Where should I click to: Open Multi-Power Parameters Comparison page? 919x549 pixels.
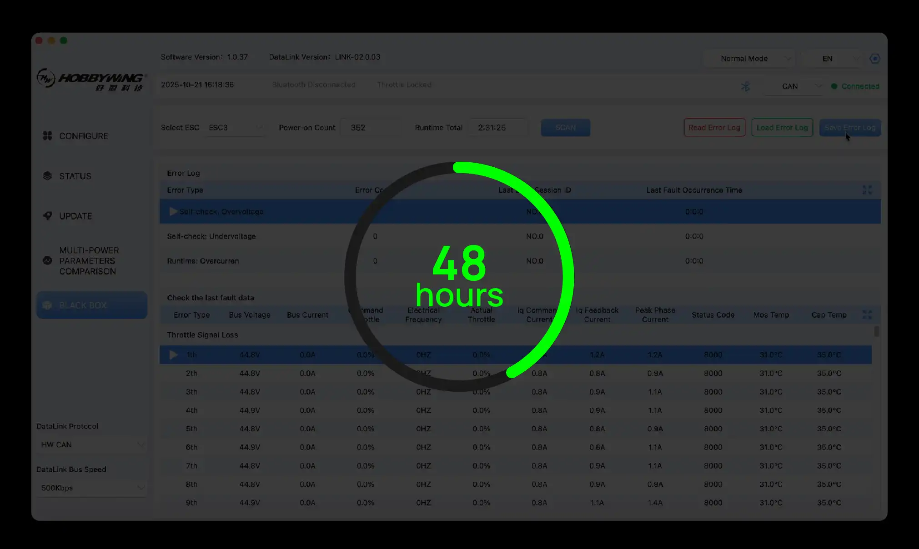89,261
